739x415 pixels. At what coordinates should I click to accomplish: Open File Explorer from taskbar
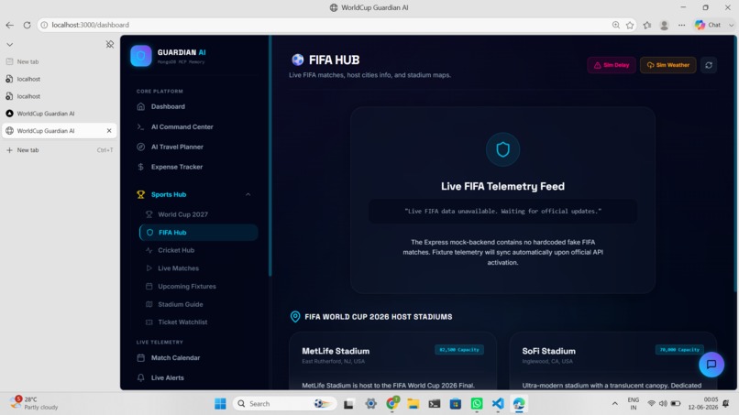[413, 404]
